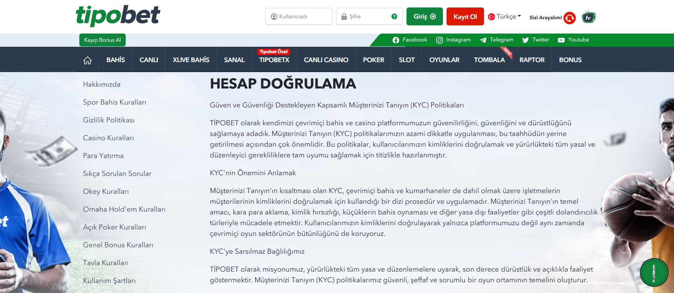Focus the Kullanıcıadı username field

[x=299, y=16]
